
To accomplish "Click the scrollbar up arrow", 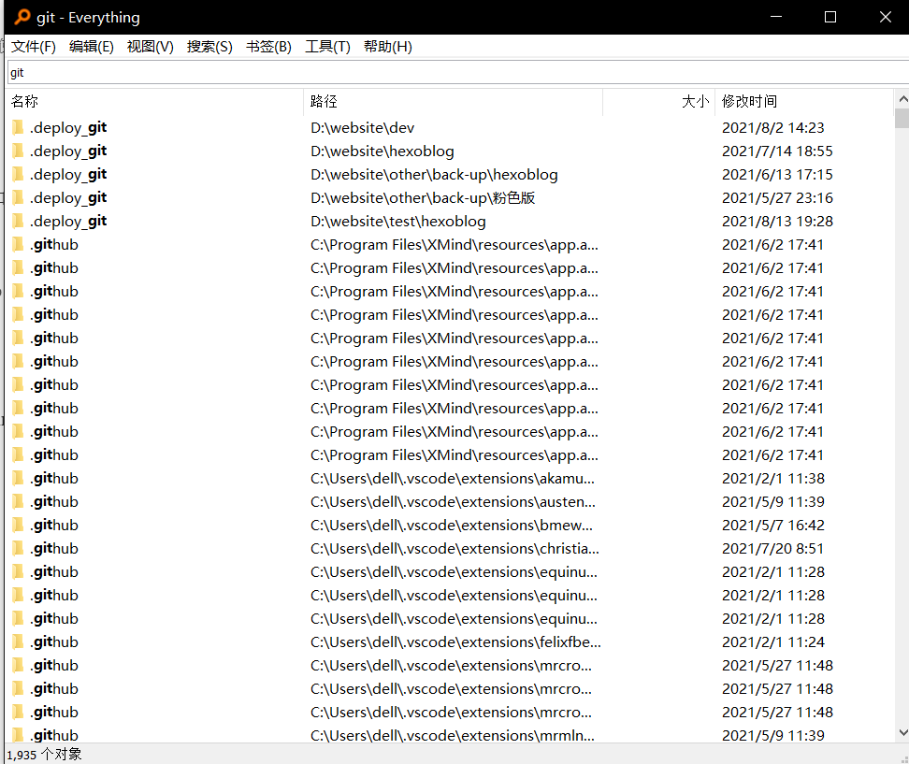I will tap(902, 98).
